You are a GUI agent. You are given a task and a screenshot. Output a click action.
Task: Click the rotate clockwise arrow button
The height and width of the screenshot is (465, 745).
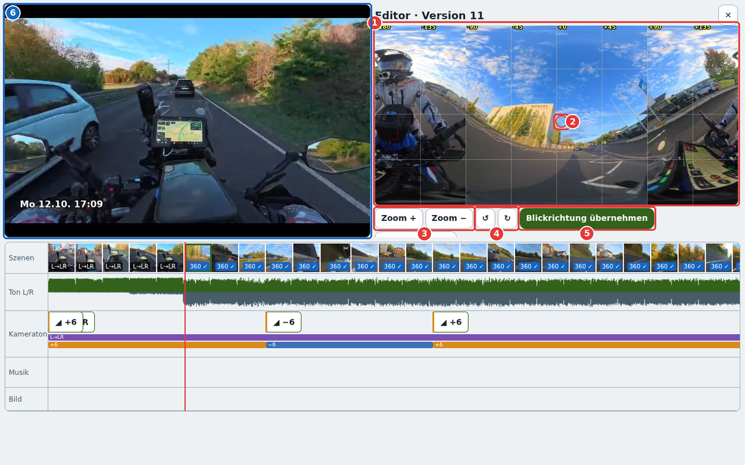coord(508,218)
